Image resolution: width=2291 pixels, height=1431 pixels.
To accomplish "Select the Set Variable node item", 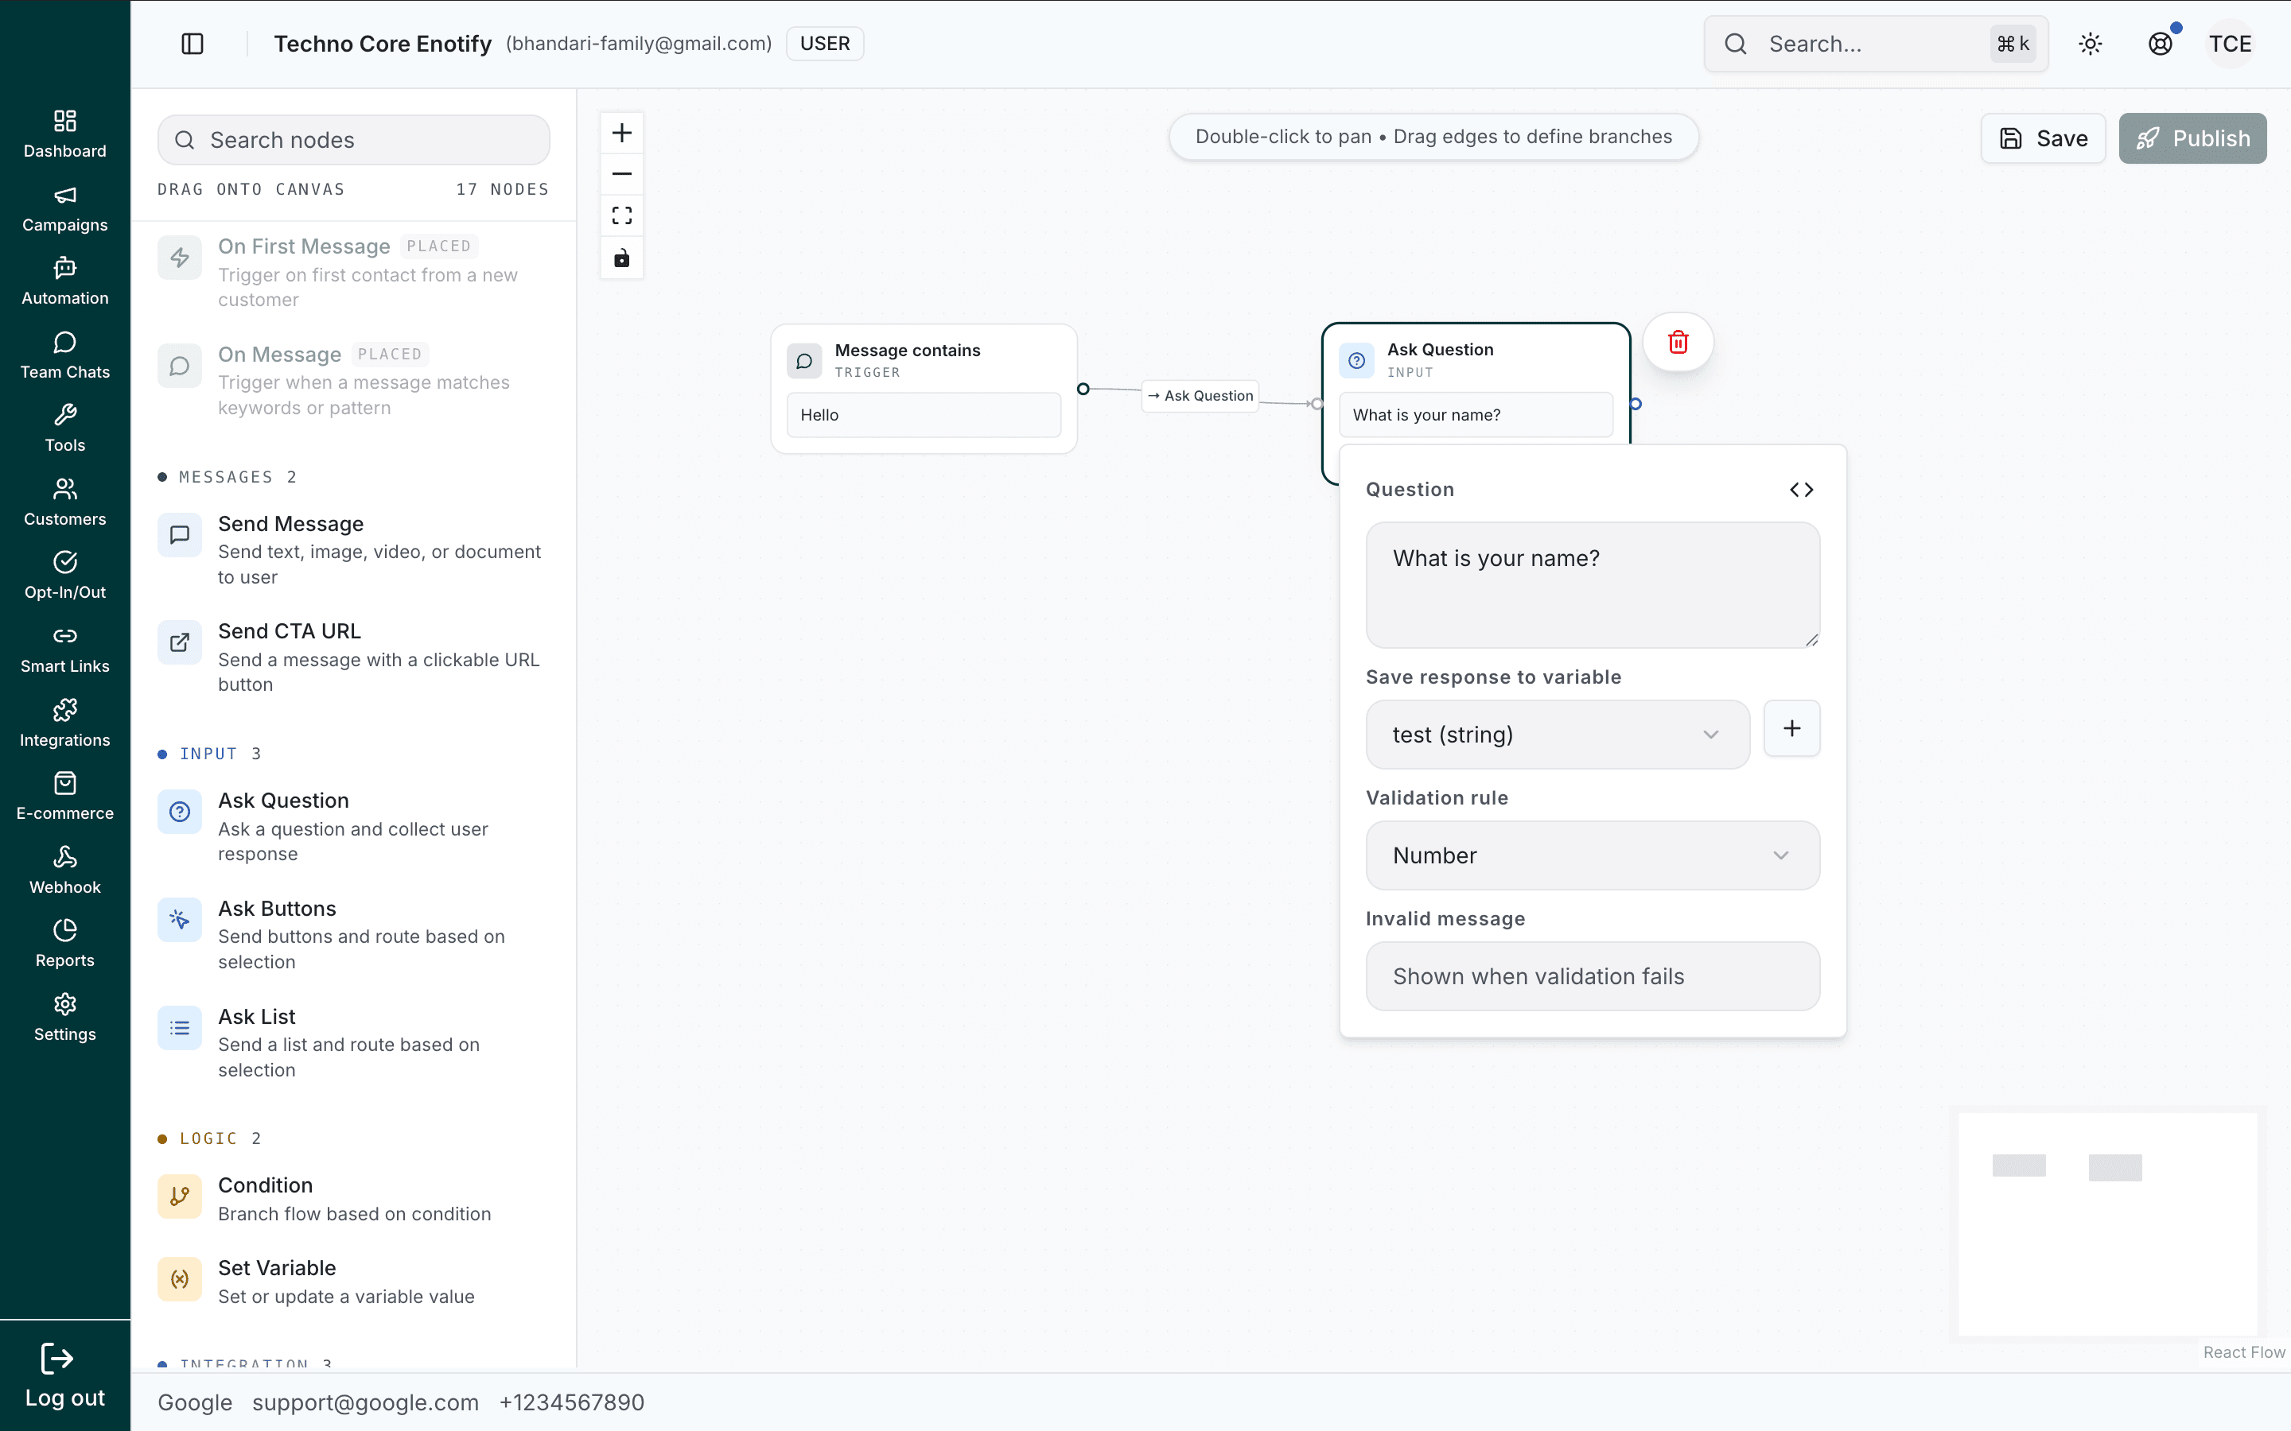I will (x=353, y=1282).
